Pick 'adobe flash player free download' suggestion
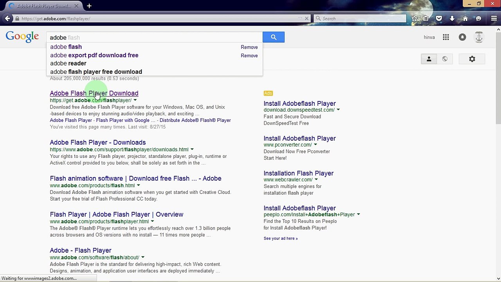This screenshot has width=501, height=282. [x=96, y=72]
